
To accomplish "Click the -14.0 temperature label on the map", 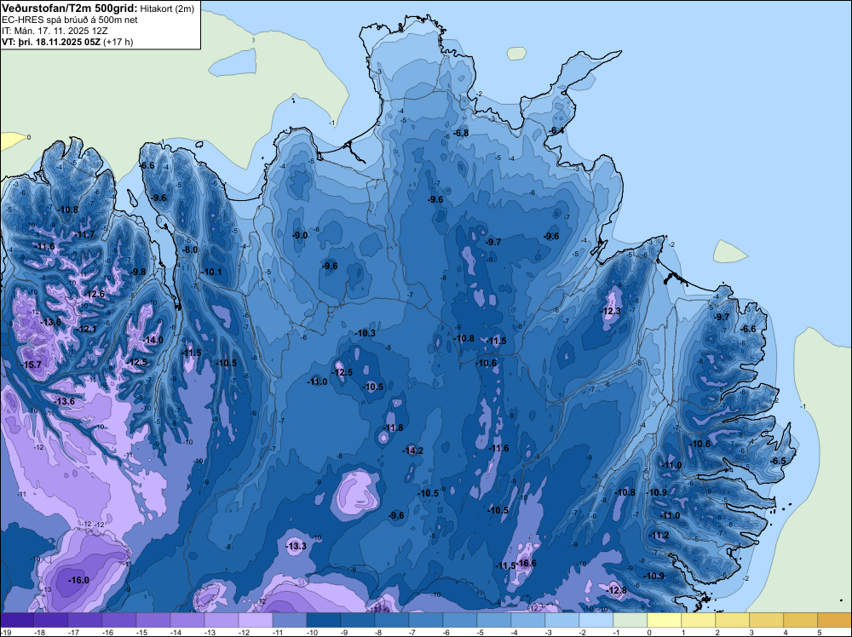I will (x=153, y=340).
